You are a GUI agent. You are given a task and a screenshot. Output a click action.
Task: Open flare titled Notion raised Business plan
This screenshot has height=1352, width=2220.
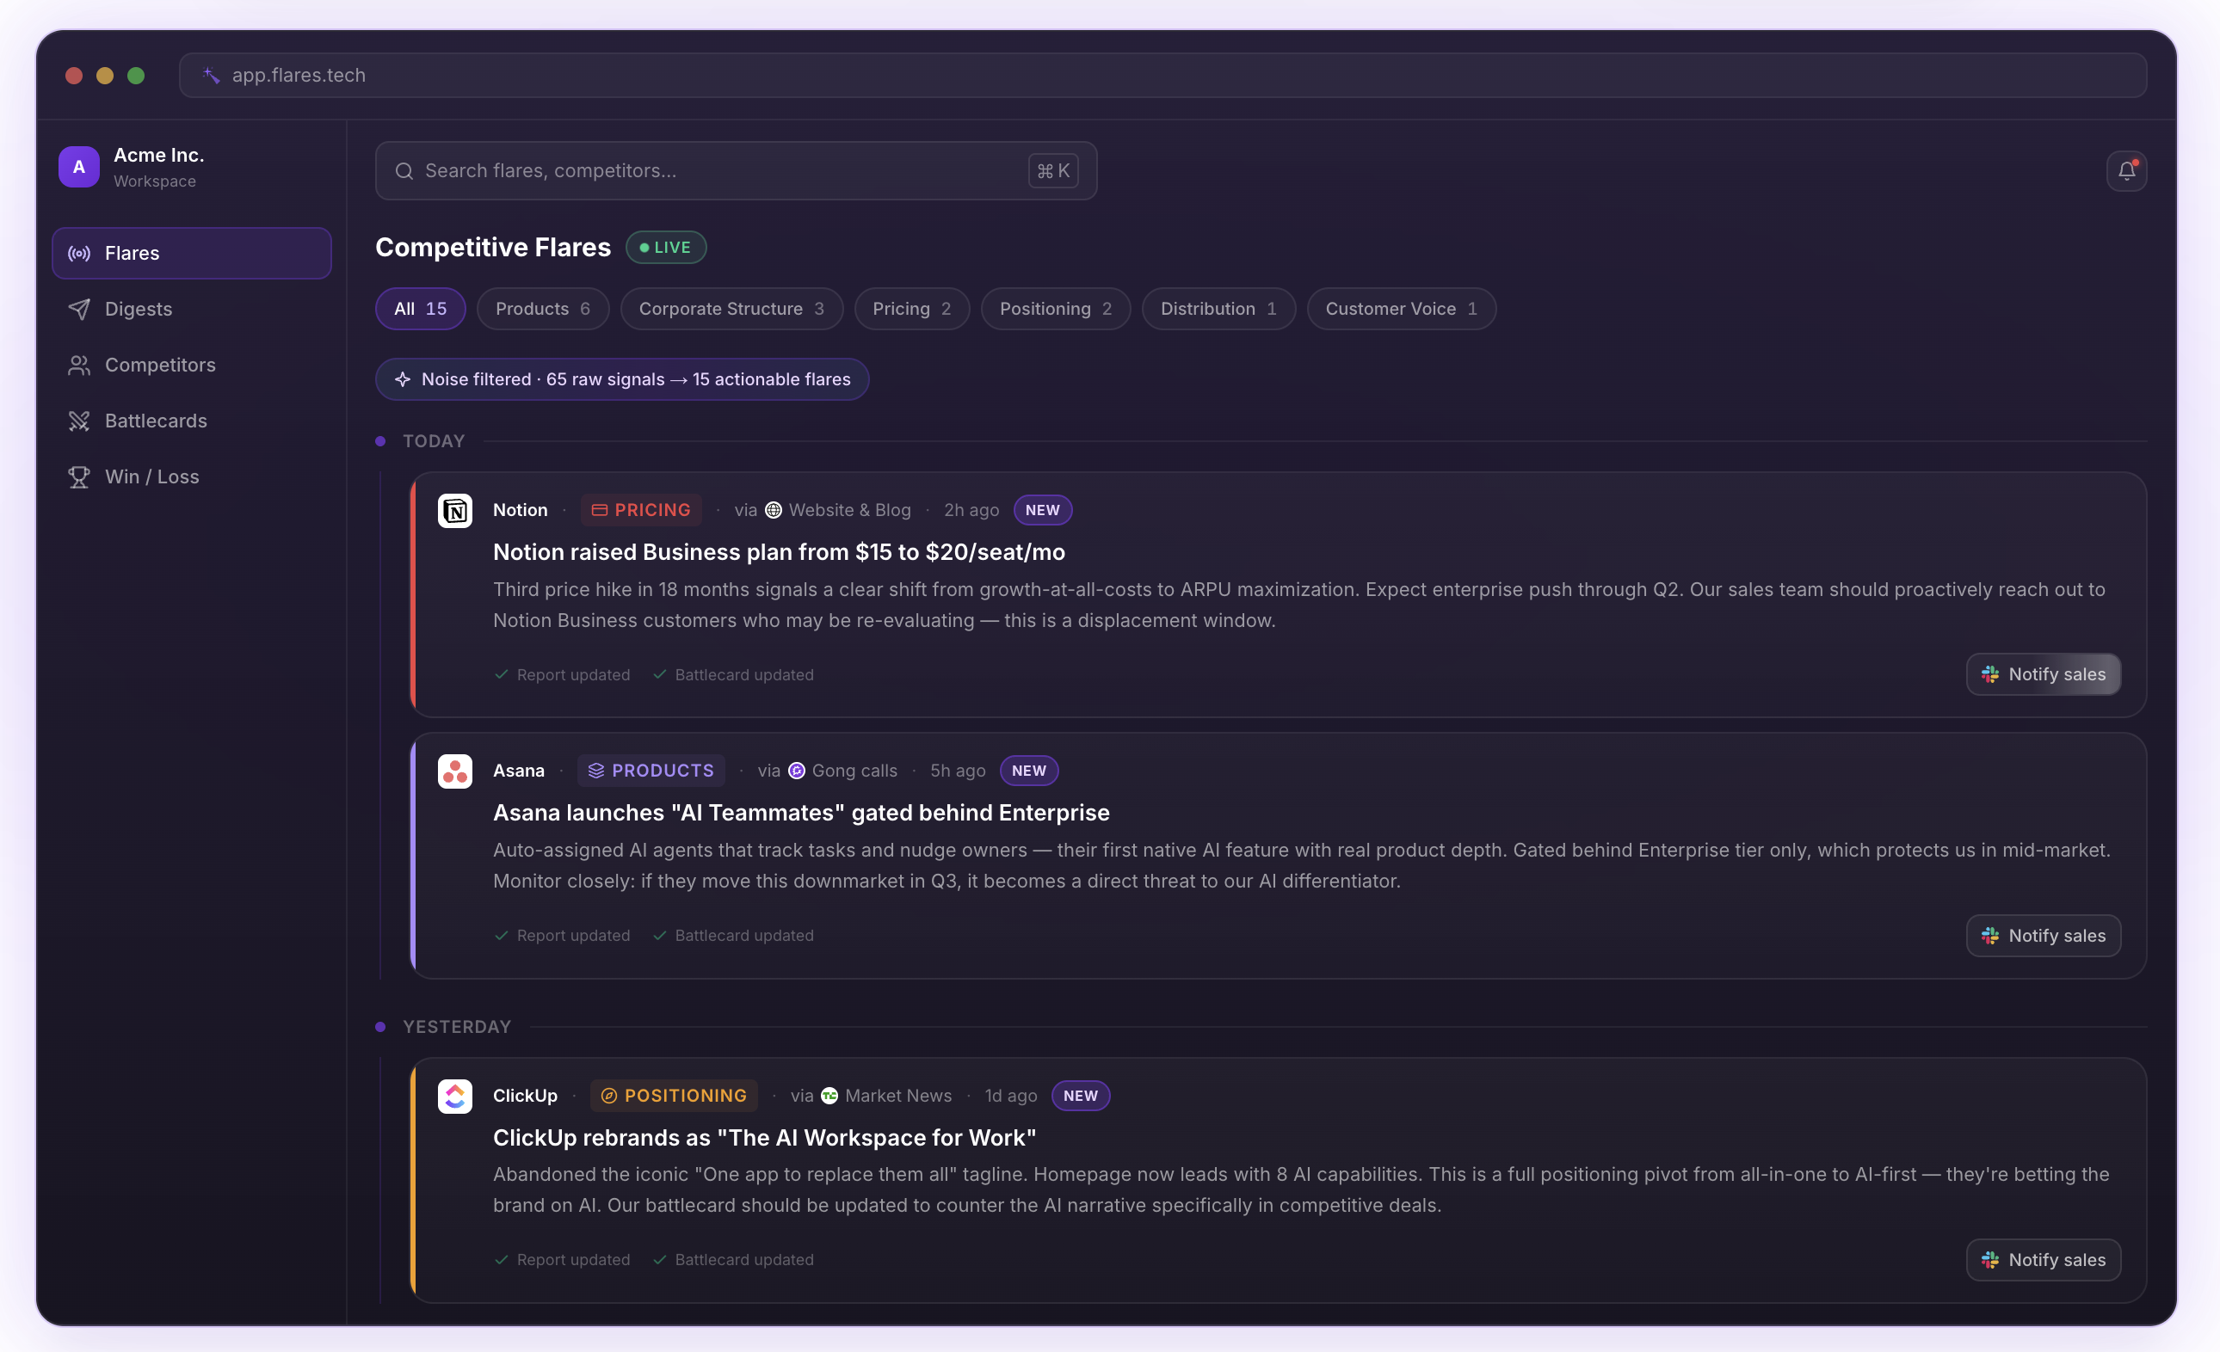click(x=779, y=552)
